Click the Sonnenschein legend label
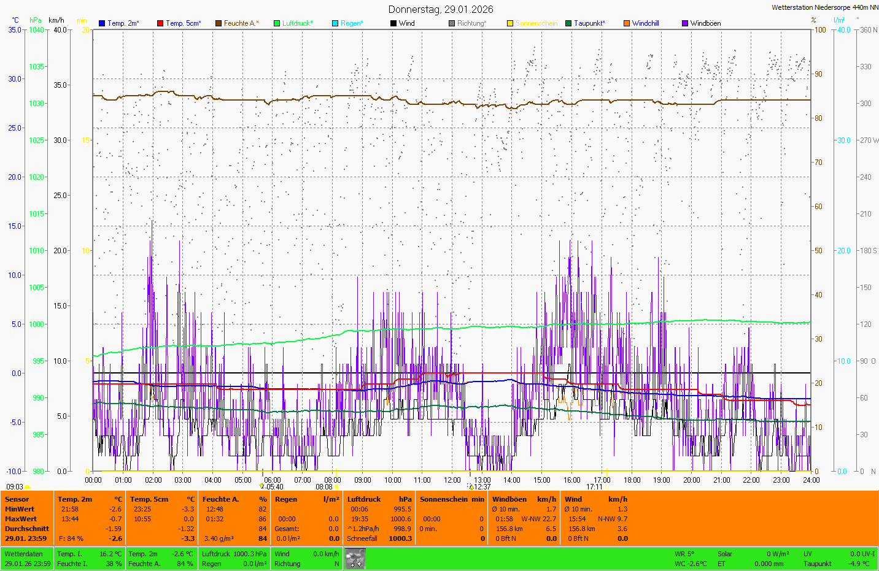Image resolution: width=879 pixels, height=571 pixels. (536, 23)
